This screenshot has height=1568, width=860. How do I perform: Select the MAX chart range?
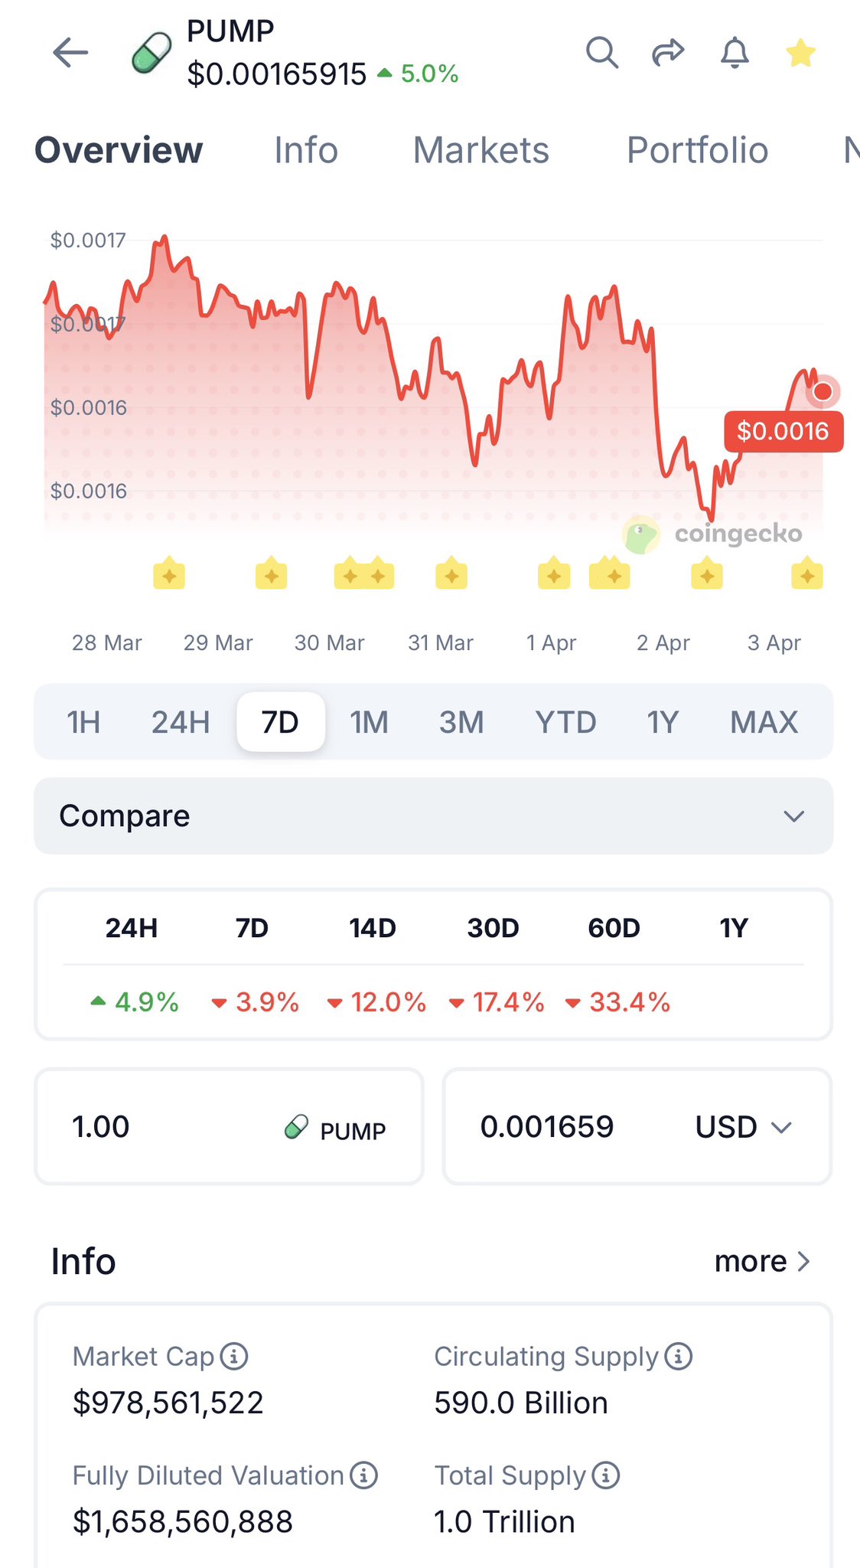coord(764,722)
